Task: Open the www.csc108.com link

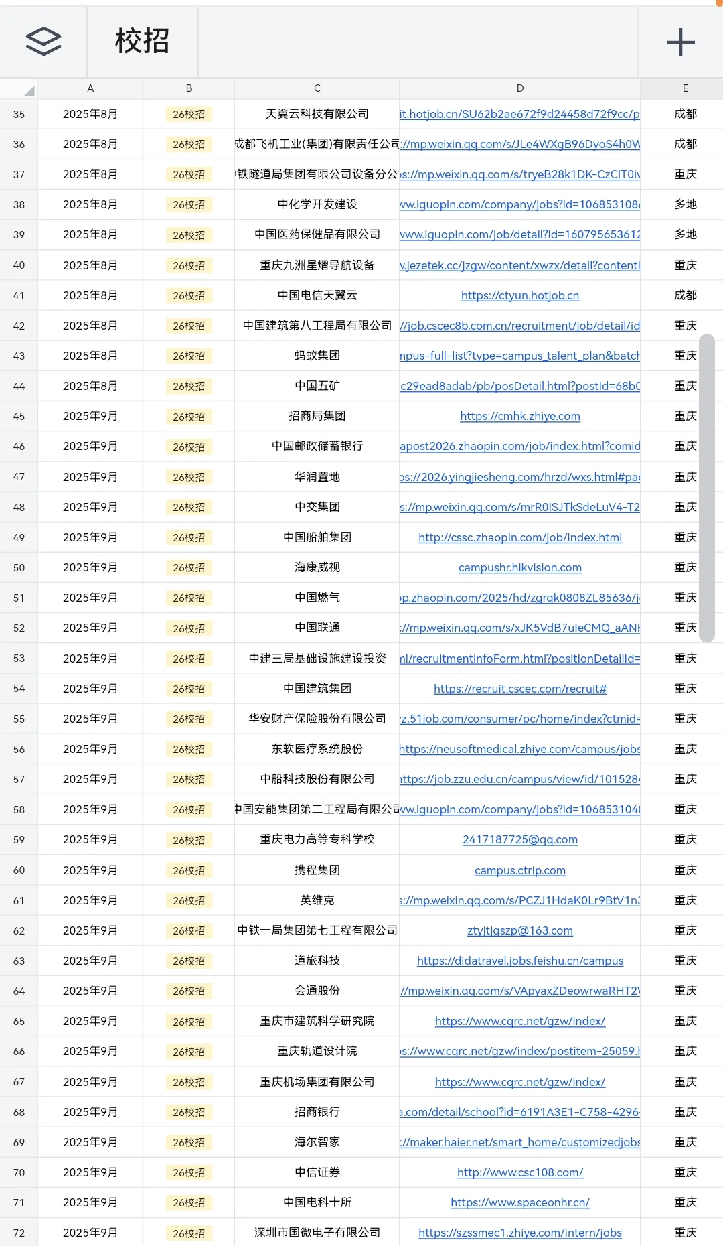Action: click(520, 1172)
